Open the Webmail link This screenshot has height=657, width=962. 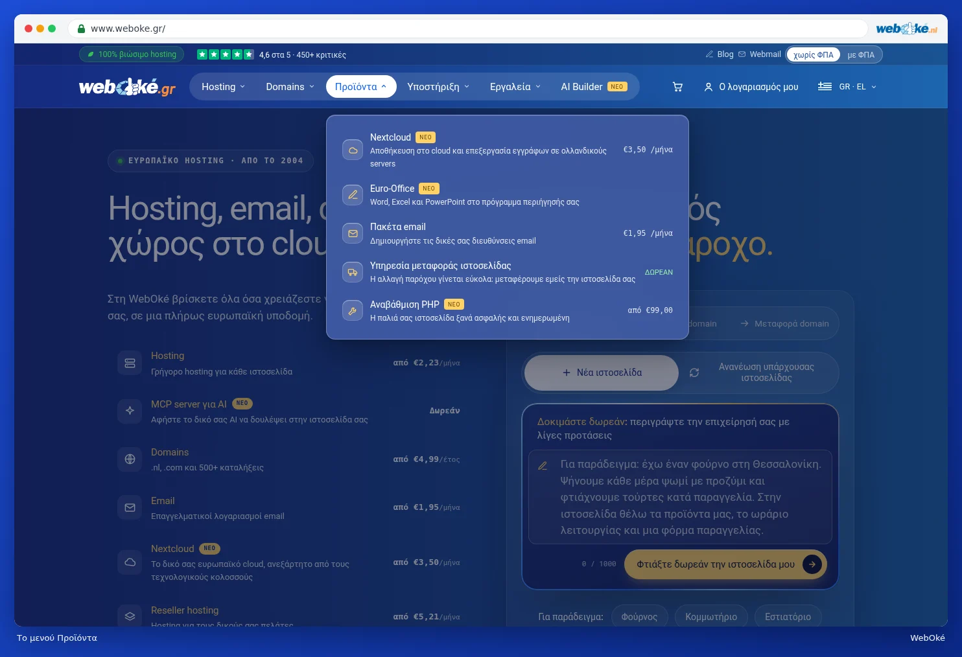coord(760,54)
